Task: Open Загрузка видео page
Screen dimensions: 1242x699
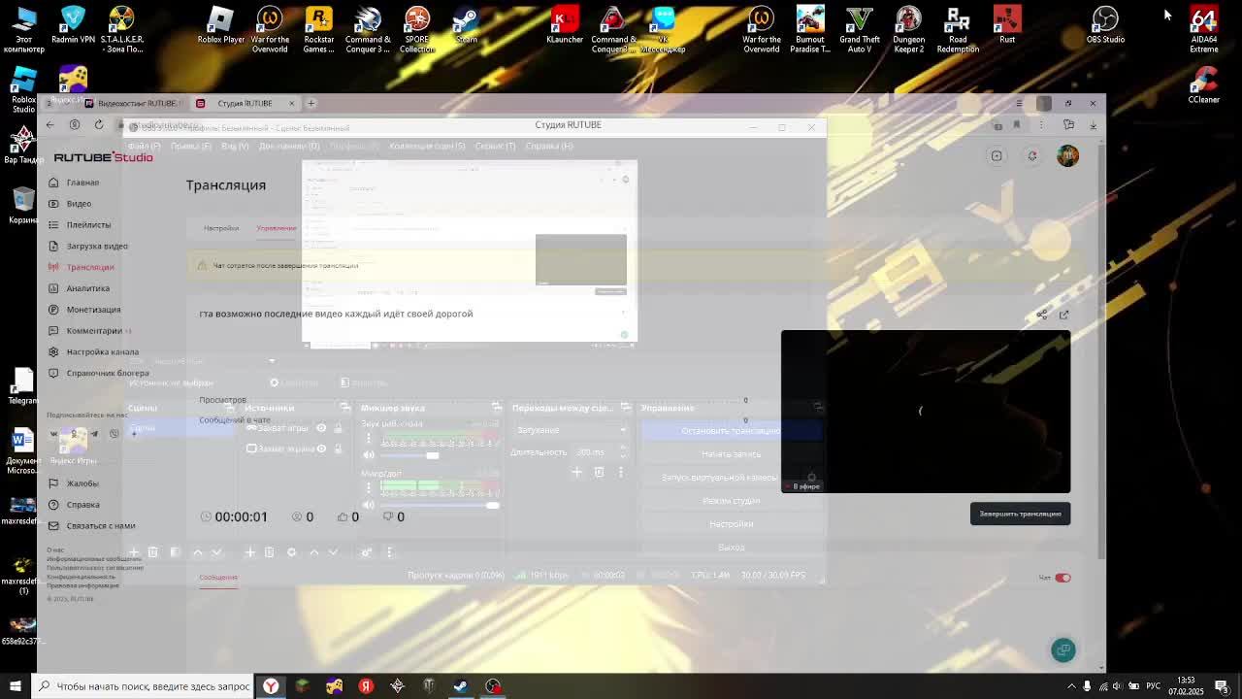Action: pyautogui.click(x=88, y=246)
